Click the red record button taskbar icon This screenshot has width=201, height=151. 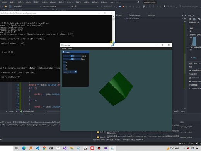[x=99, y=148]
